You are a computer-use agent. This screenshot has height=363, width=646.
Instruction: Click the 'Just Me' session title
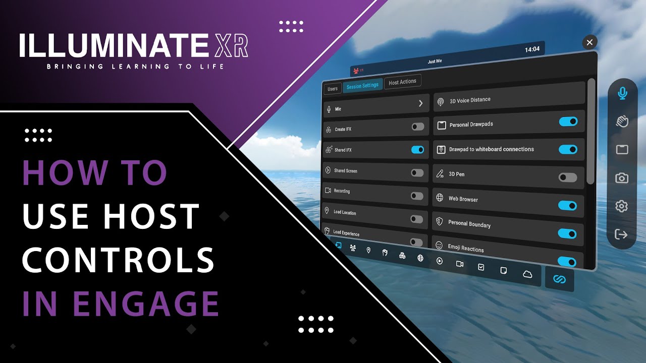436,62
